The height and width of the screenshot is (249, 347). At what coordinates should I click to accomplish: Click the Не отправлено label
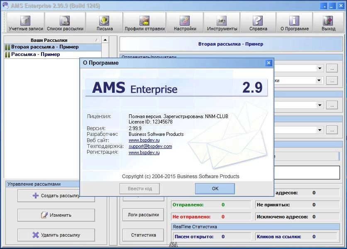pos(191,217)
